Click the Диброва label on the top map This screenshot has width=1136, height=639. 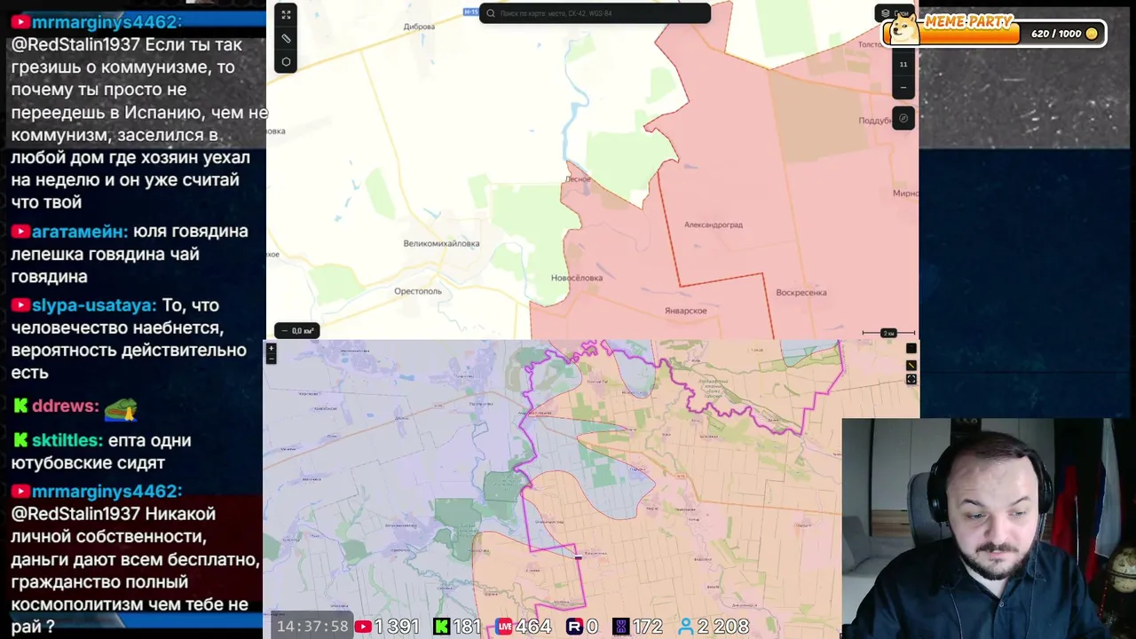pos(419,27)
